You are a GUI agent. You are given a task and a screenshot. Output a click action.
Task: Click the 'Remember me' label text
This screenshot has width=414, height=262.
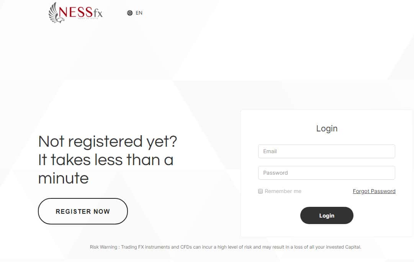pyautogui.click(x=283, y=191)
